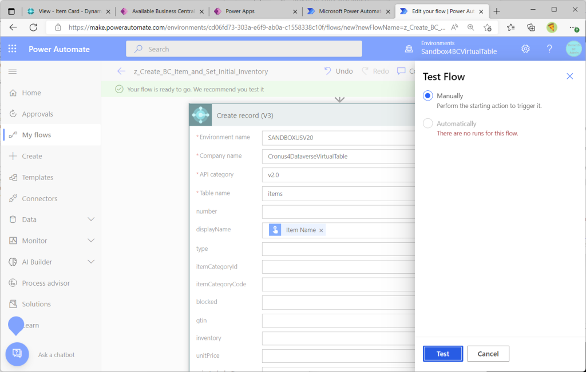The height and width of the screenshot is (372, 586).
Task: Refresh the browser page
Action: coord(33,27)
